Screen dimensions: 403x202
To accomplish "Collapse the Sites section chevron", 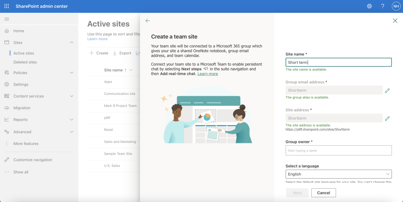I will [x=72, y=43].
